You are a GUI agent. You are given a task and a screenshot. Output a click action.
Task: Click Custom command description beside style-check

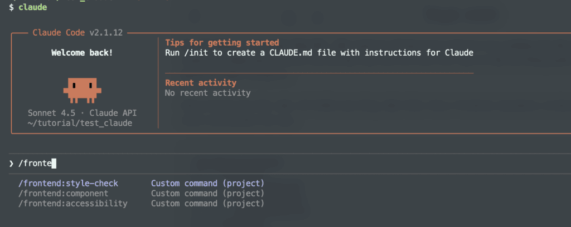pos(207,183)
